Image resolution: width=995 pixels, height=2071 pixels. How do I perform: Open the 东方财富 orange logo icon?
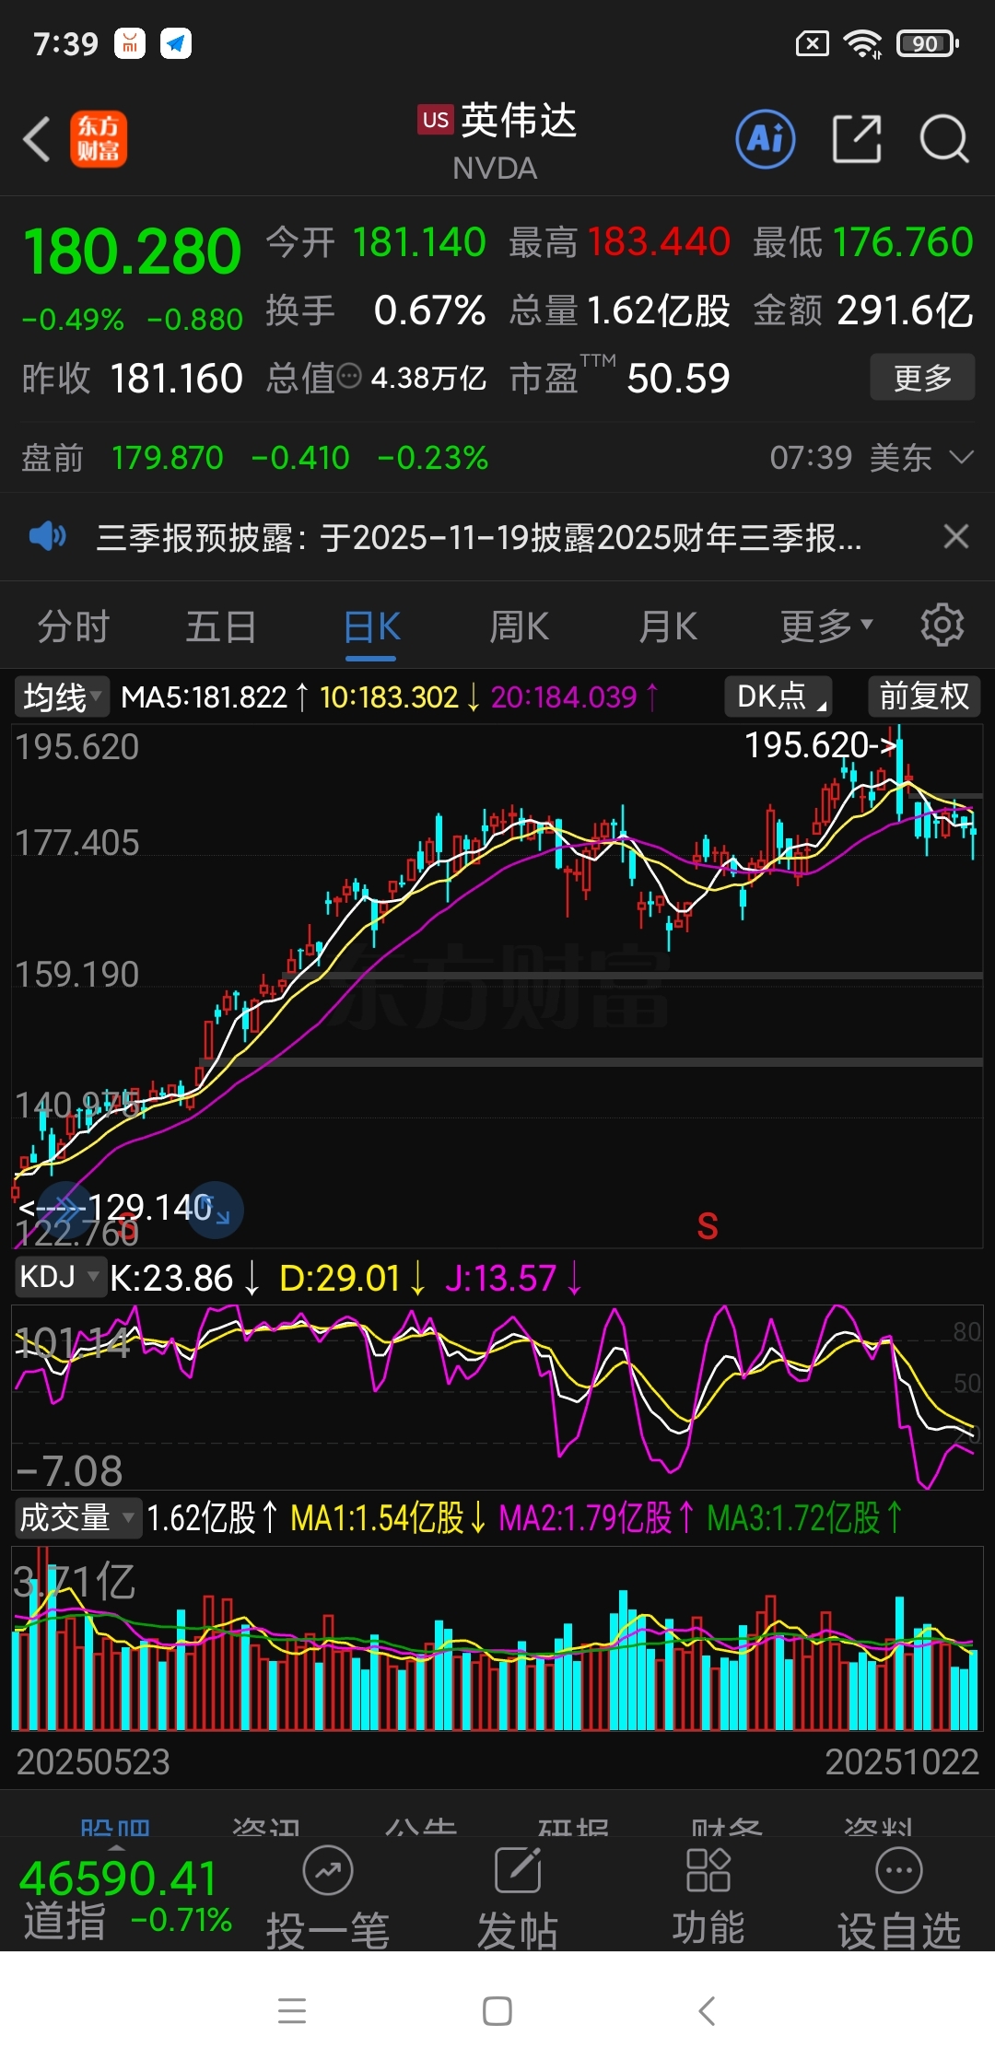99,139
